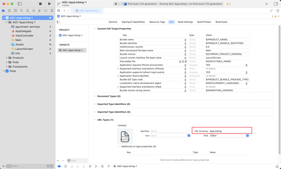The width and height of the screenshot is (281, 169).
Task: Click the URL Schemes field
Action: coord(230,131)
